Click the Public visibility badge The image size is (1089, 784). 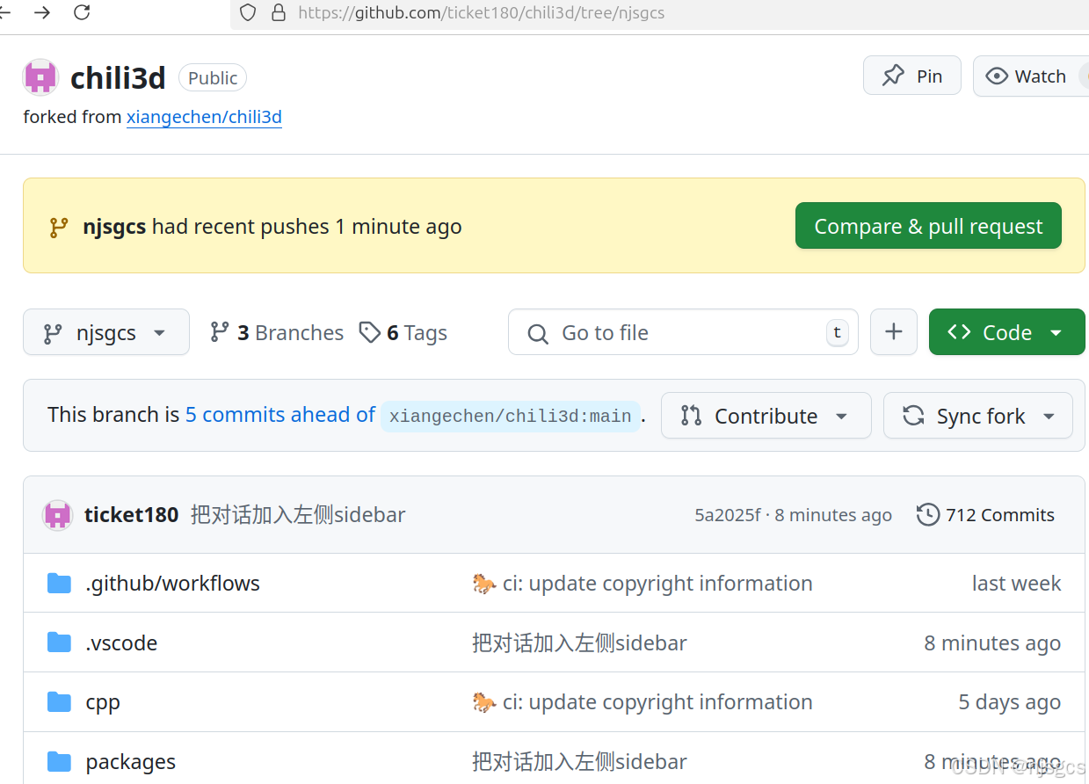coord(213,77)
